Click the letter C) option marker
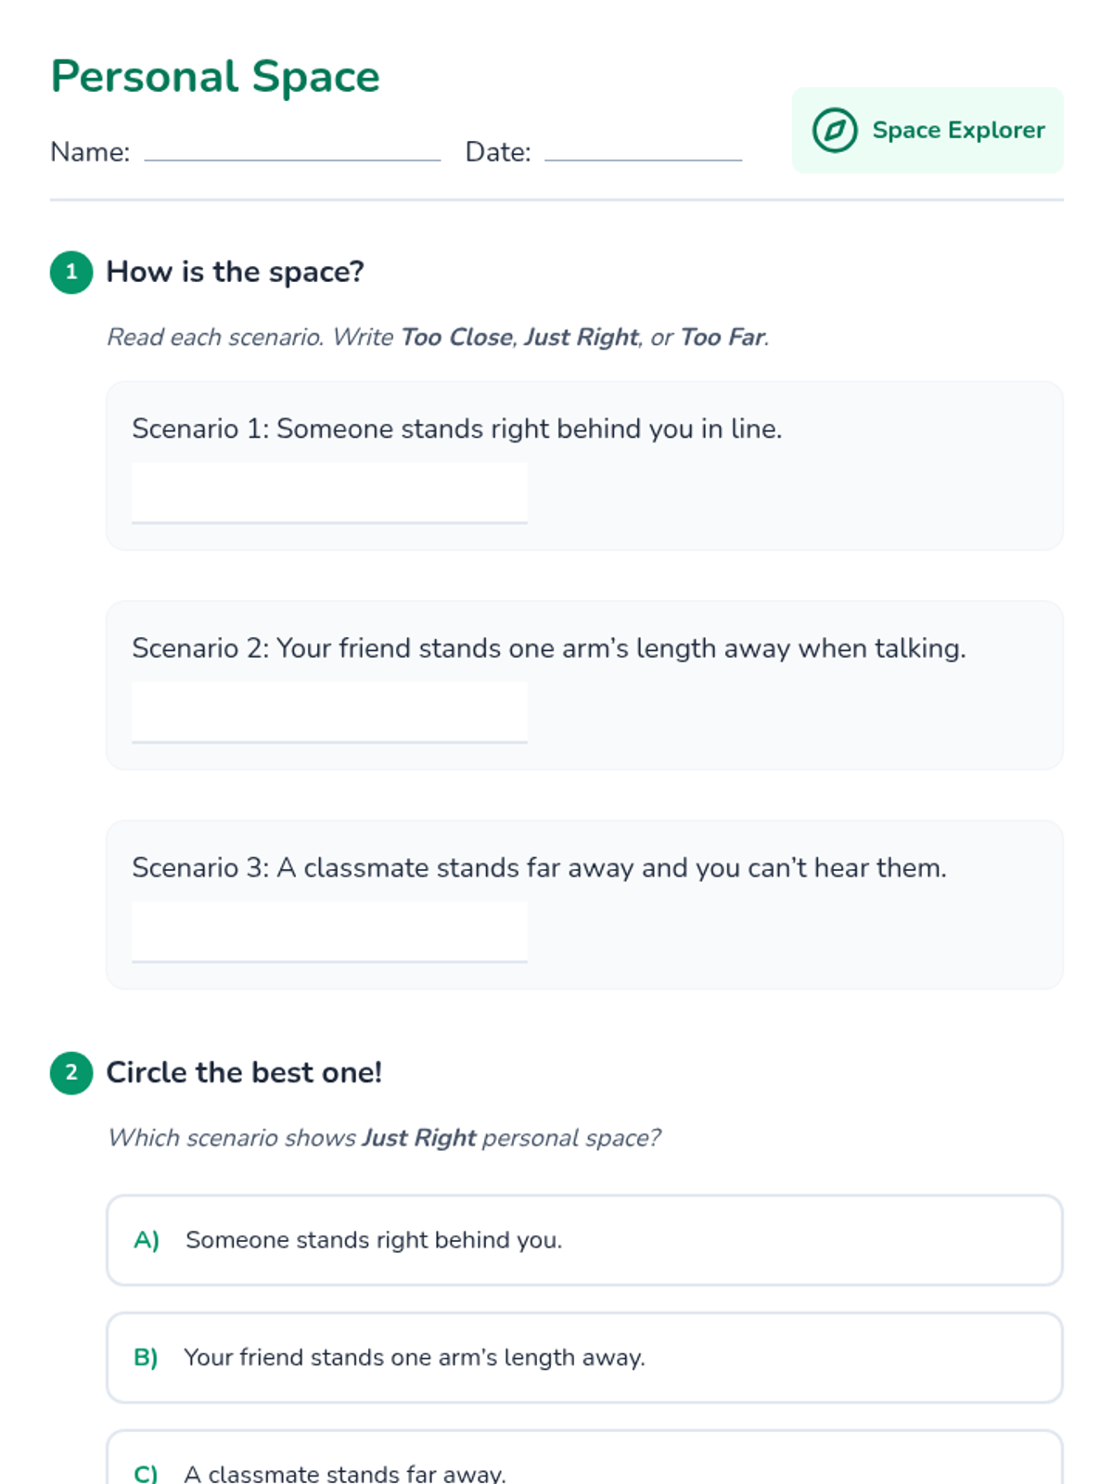 point(146,1473)
